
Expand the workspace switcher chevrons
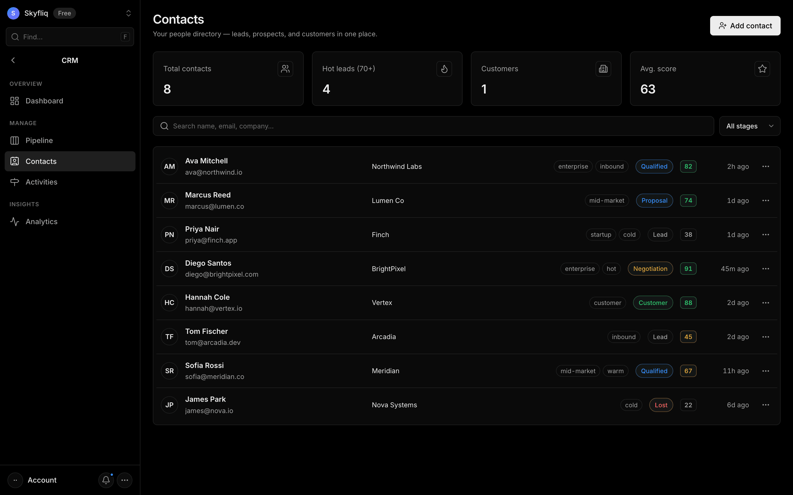(129, 13)
